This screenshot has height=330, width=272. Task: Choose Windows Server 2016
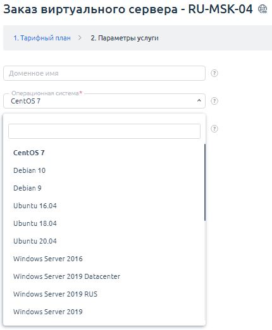click(104, 259)
